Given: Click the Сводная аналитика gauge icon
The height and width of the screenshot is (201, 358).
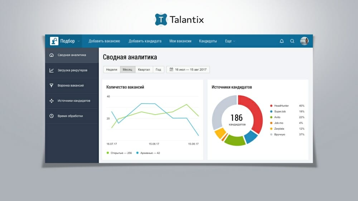Looking at the screenshot, I should (x=52, y=55).
